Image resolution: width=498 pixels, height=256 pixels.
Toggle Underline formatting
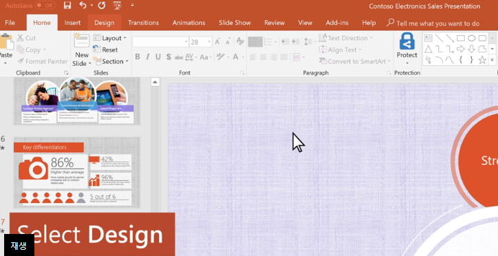pyautogui.click(x=158, y=57)
